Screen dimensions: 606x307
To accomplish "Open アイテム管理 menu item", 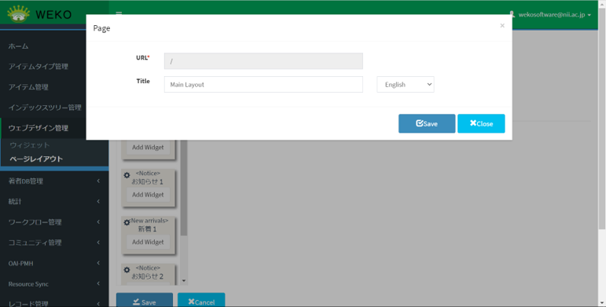I will [x=28, y=87].
